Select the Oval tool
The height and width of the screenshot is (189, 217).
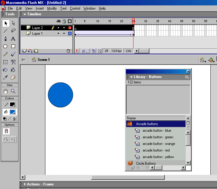5,46
